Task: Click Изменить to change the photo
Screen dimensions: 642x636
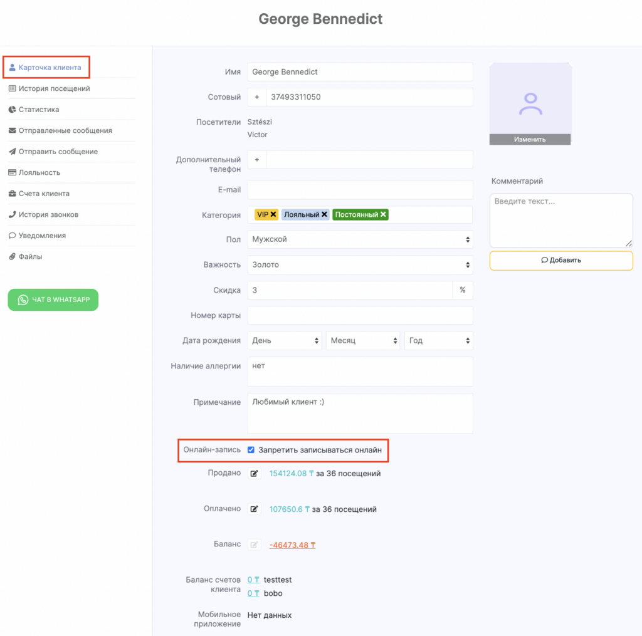Action: [x=530, y=140]
